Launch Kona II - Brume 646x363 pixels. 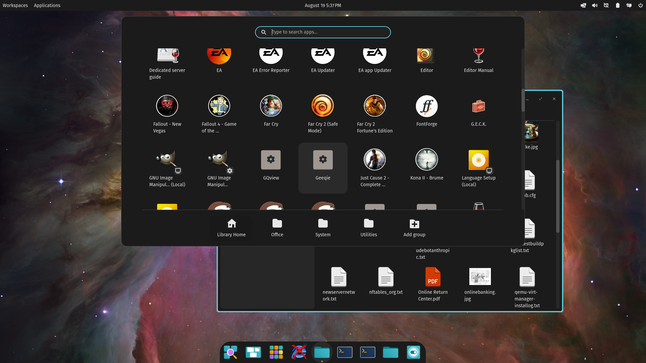[427, 165]
